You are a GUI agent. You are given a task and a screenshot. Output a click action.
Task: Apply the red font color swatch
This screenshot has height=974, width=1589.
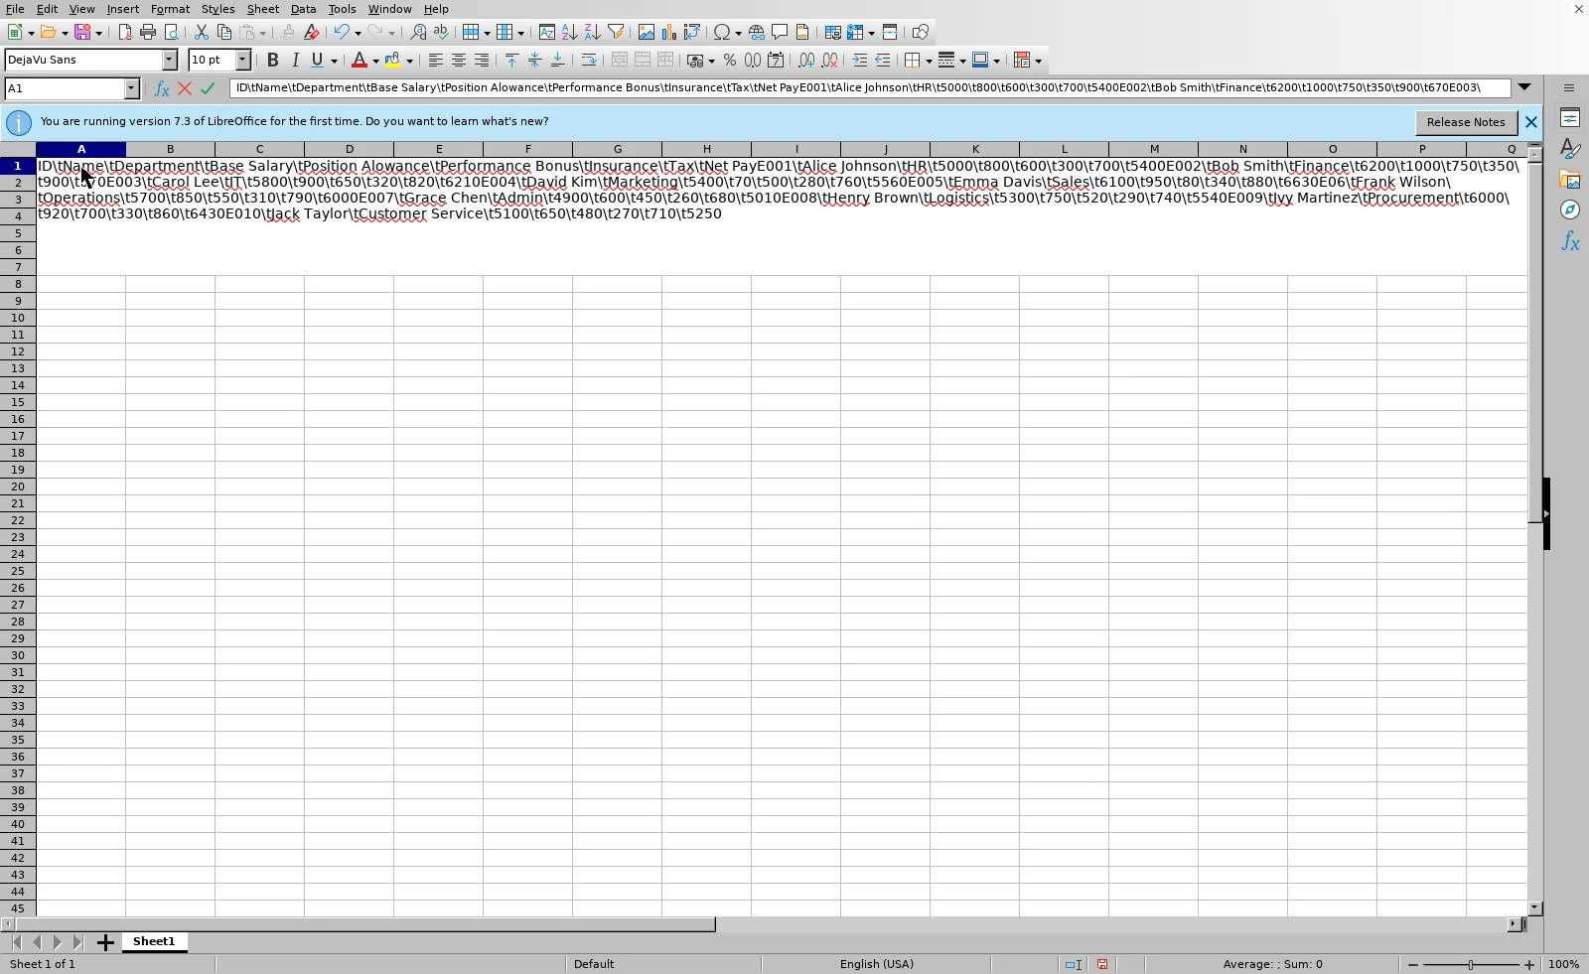click(x=360, y=61)
